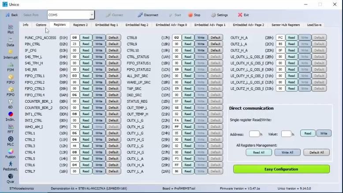
Task: Read the FIFO_STATUS2 register
Action: (188, 69)
